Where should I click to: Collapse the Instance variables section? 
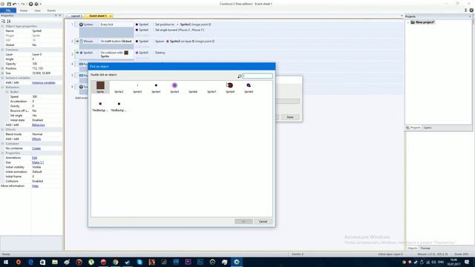coord(2,78)
